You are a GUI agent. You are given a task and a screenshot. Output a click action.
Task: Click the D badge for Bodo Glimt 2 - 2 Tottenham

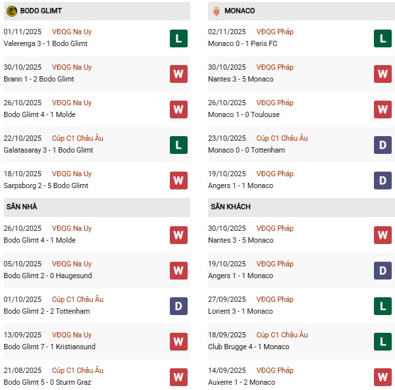click(178, 306)
